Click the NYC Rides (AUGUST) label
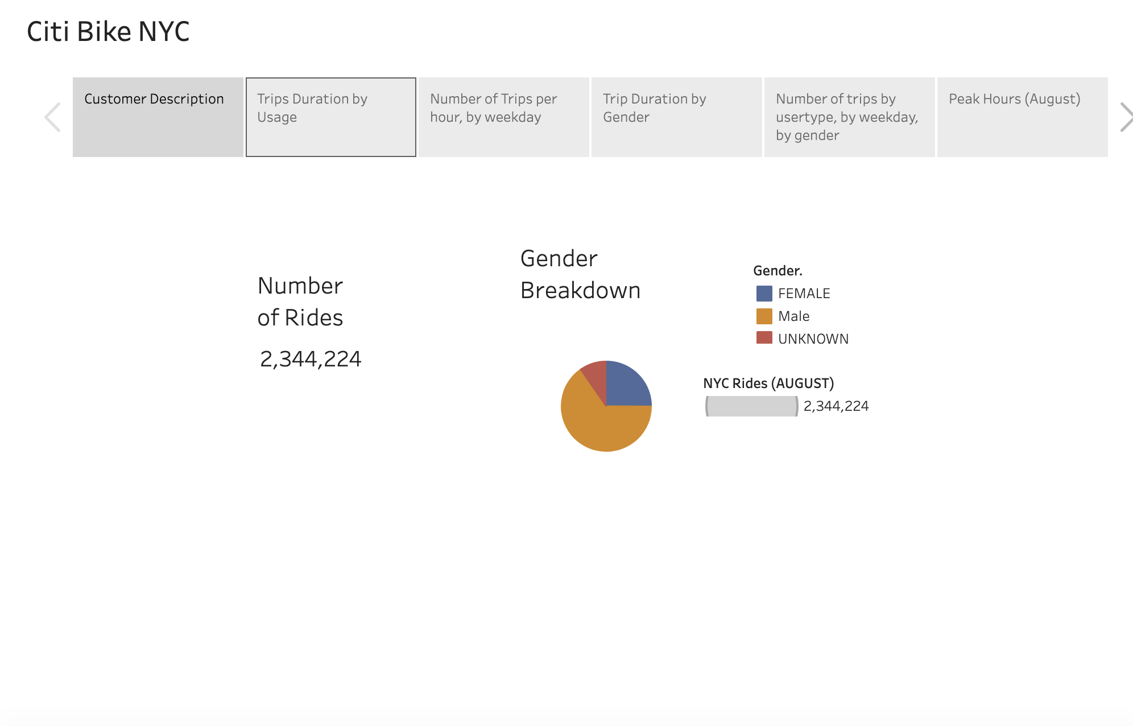Screen dimensions: 1133x726 768,383
